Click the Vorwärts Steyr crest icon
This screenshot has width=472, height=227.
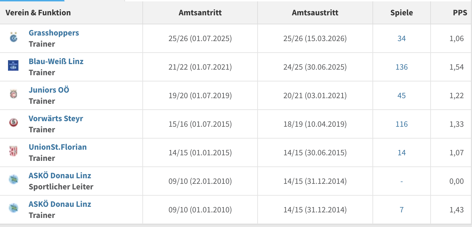pyautogui.click(x=13, y=123)
